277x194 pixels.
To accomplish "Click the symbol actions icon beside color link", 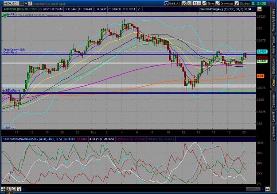I will (30, 4).
